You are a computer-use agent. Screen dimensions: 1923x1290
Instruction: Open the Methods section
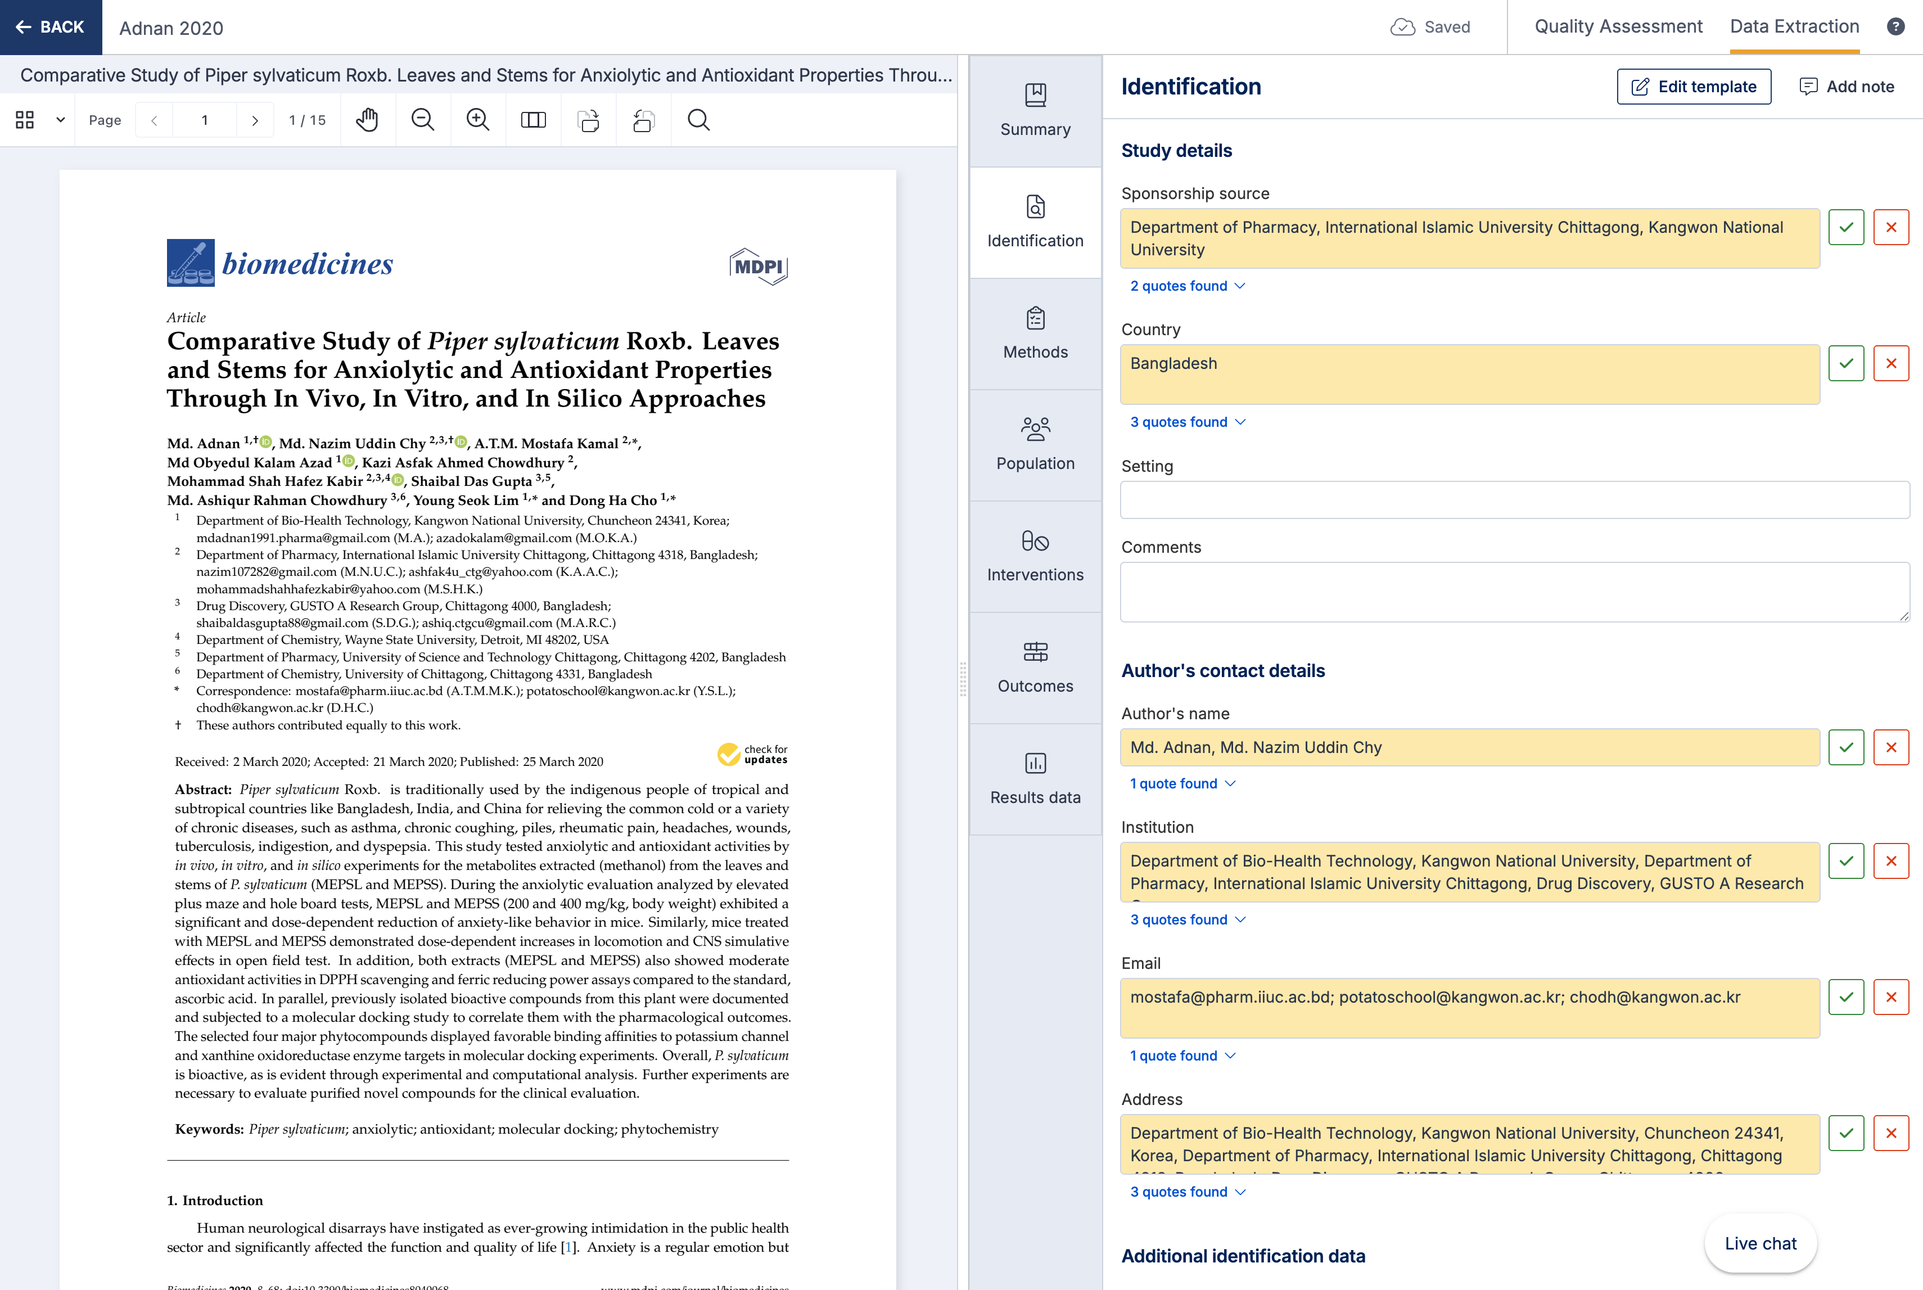1036,334
